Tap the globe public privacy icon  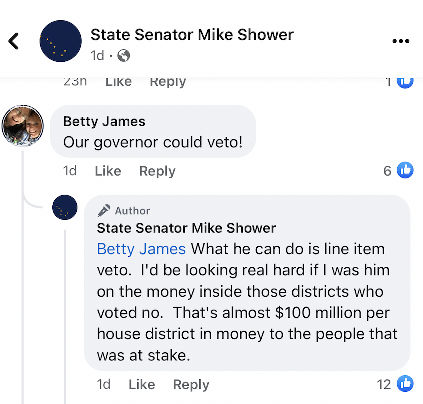(124, 56)
